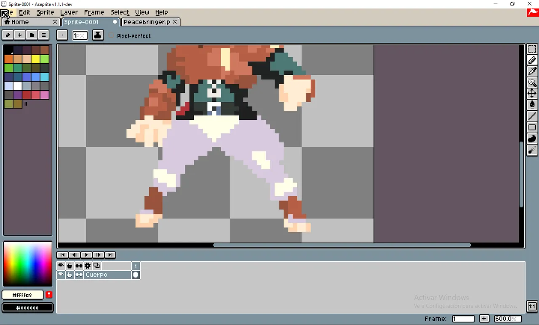Click the 600.0% zoom field
This screenshot has width=539, height=325.
[x=508, y=319]
